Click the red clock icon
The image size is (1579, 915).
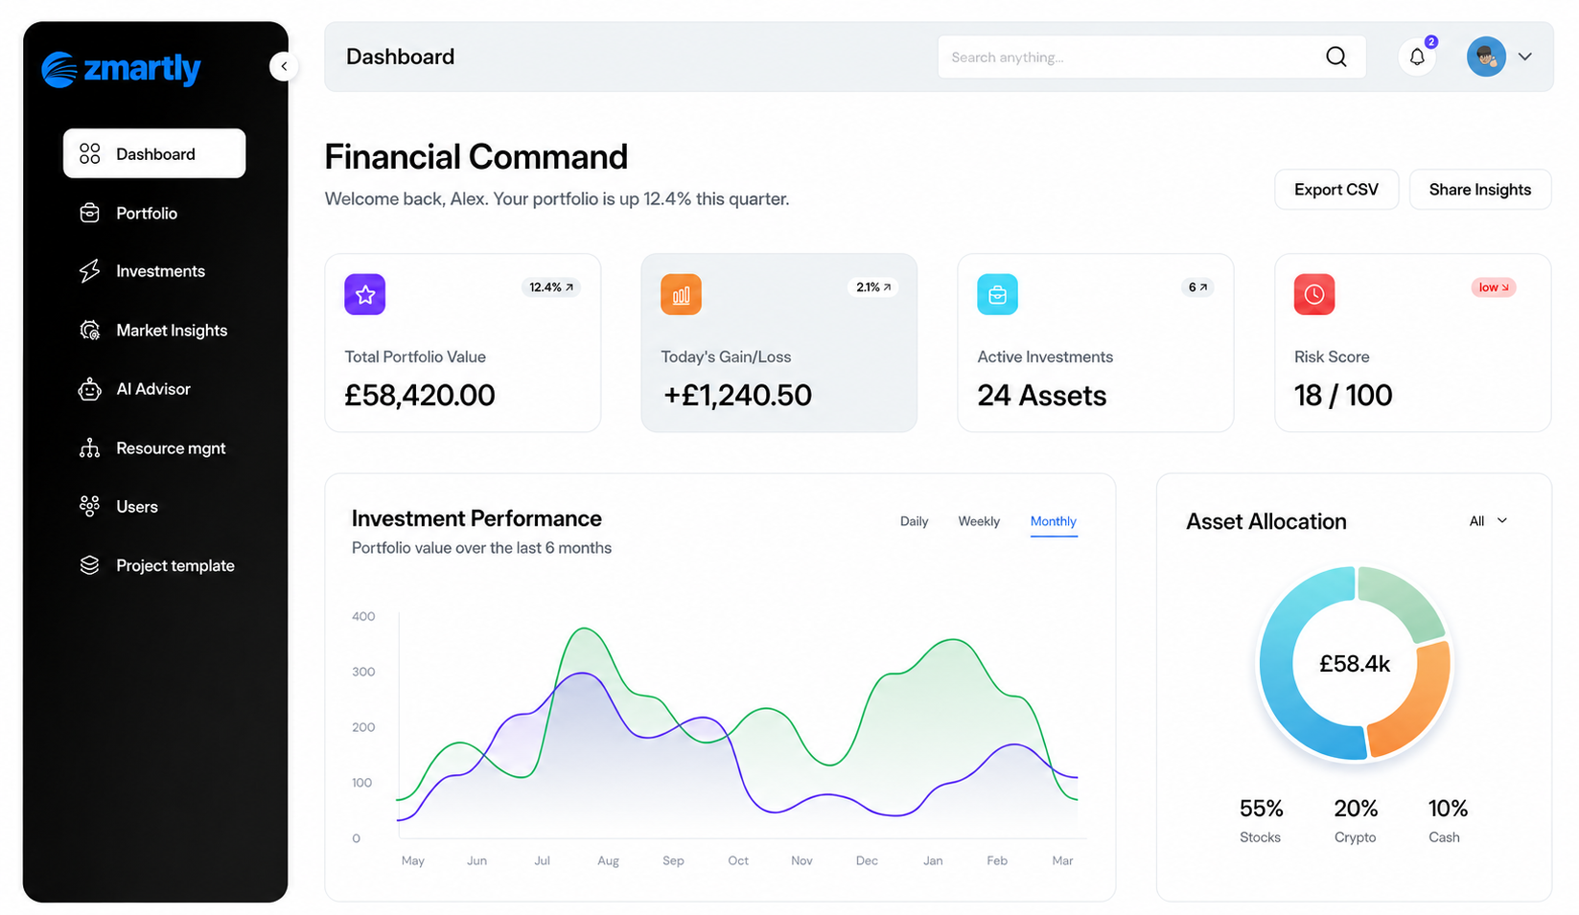1314,294
